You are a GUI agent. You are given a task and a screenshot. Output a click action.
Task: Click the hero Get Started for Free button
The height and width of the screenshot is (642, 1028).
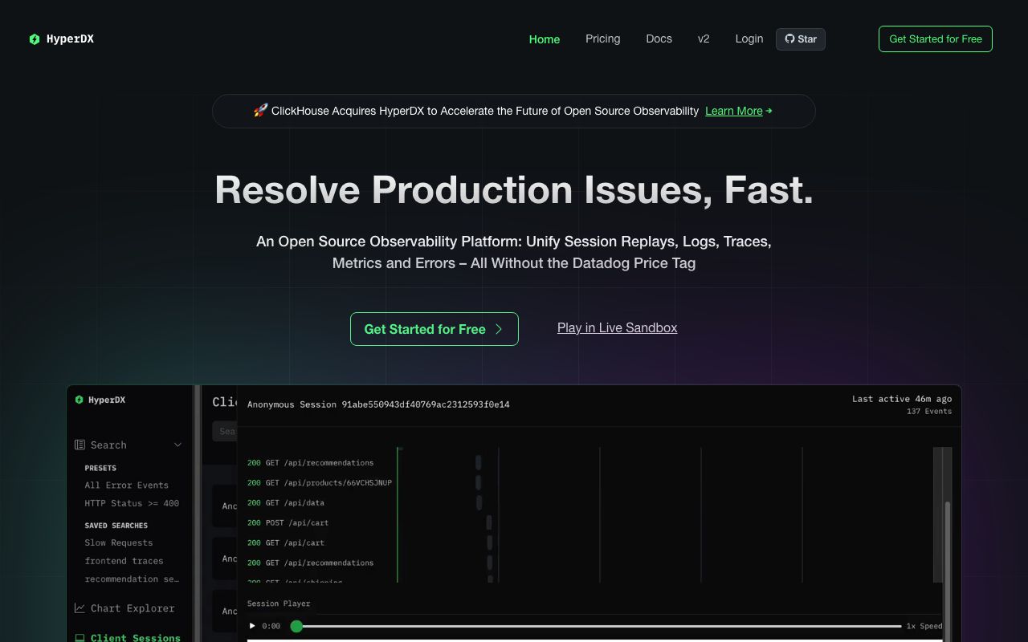pyautogui.click(x=434, y=329)
